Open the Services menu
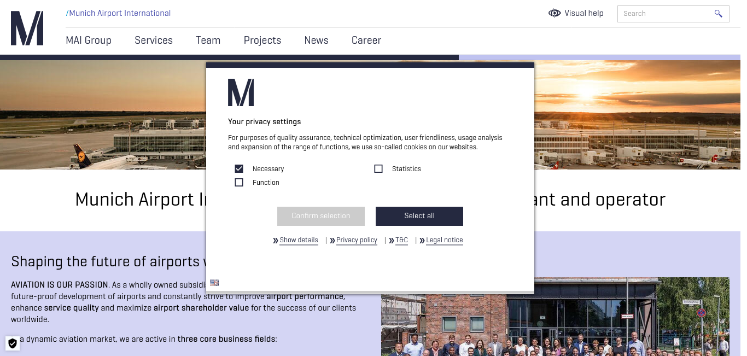Viewport: 747px width, 356px height. pyautogui.click(x=154, y=40)
